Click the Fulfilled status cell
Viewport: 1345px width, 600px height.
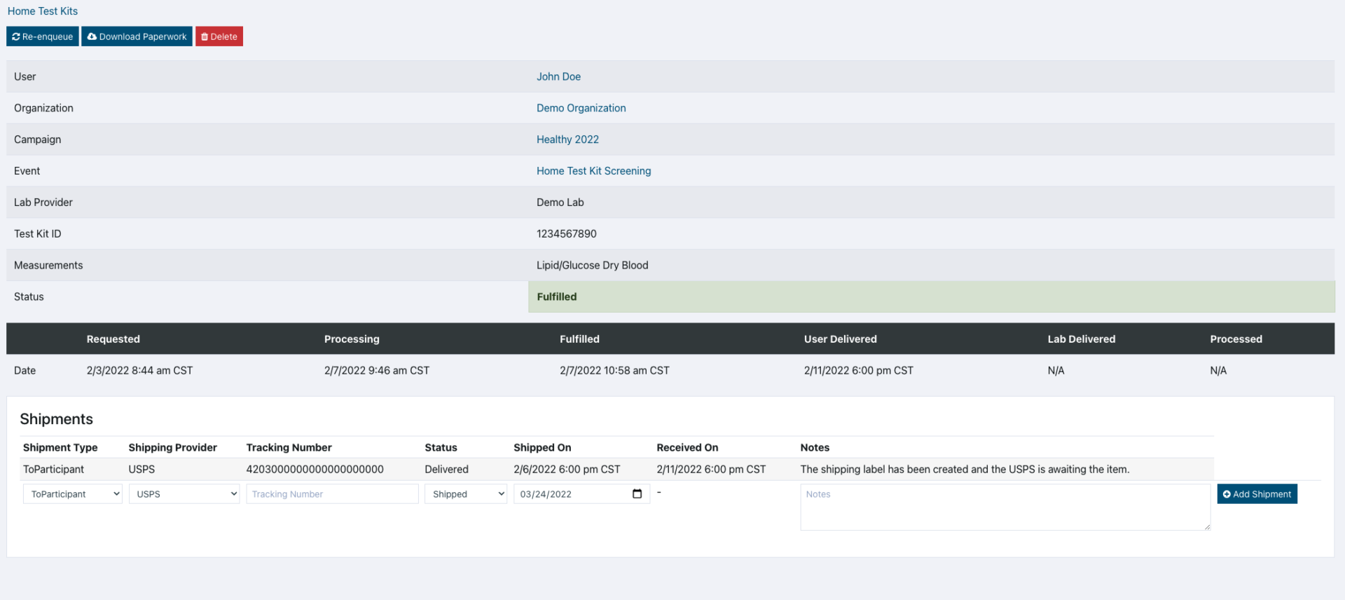point(931,297)
